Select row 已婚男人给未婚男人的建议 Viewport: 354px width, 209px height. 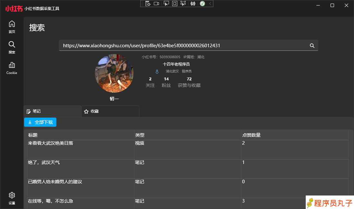click(188, 188)
